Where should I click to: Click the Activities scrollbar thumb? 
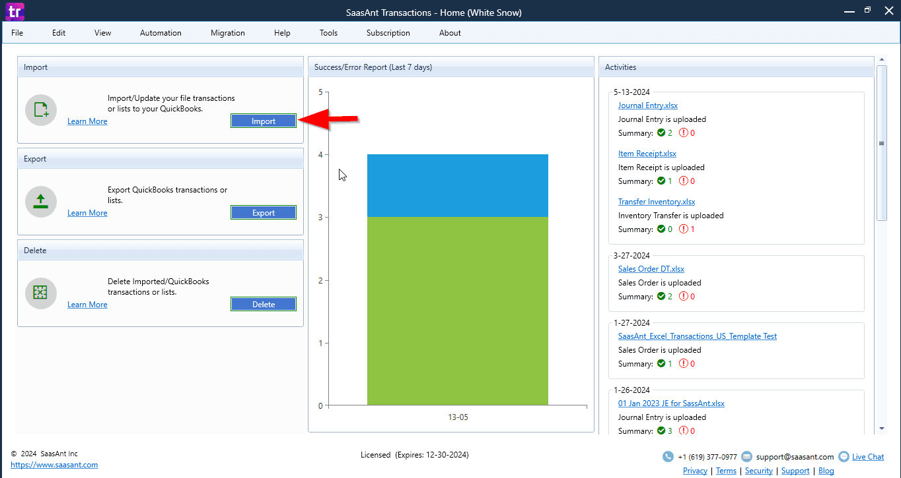(881, 142)
